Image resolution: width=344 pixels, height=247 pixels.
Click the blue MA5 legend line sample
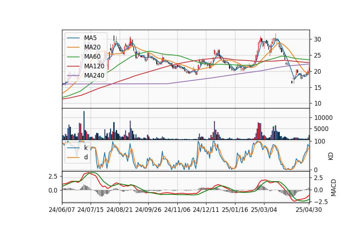pyautogui.click(x=73, y=38)
